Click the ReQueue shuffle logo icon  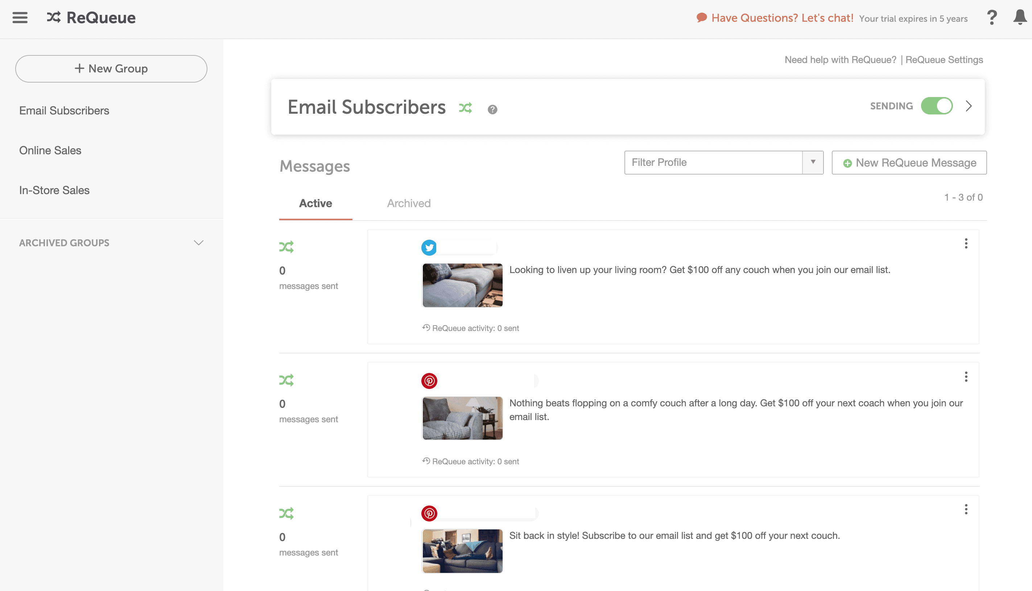54,17
